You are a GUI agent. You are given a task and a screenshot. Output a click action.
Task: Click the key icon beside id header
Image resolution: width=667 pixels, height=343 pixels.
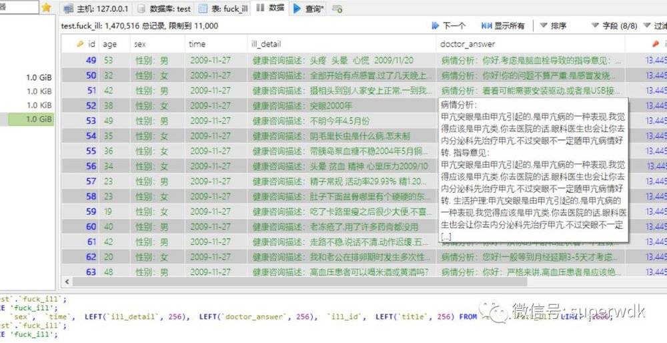81,44
